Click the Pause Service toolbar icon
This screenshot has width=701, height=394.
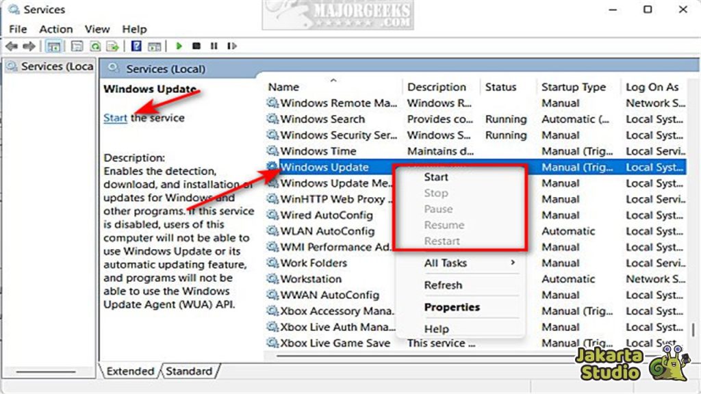click(214, 46)
